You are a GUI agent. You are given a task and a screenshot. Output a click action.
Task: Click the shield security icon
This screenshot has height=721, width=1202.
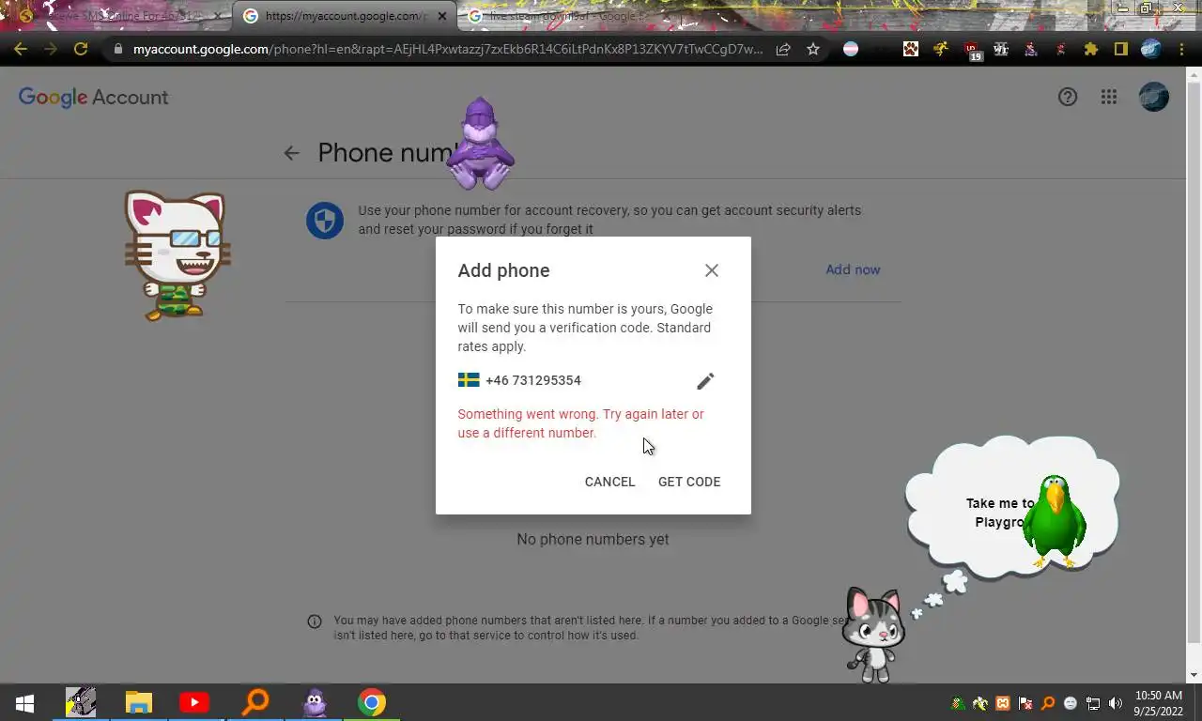pos(325,221)
